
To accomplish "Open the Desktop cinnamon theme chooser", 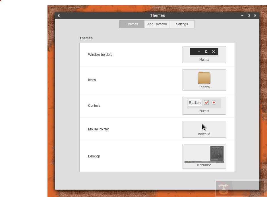I will [x=204, y=156].
